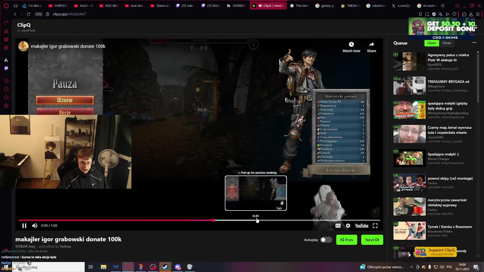
Task: Show hidden system tray icons chevron
Action: coord(411,267)
